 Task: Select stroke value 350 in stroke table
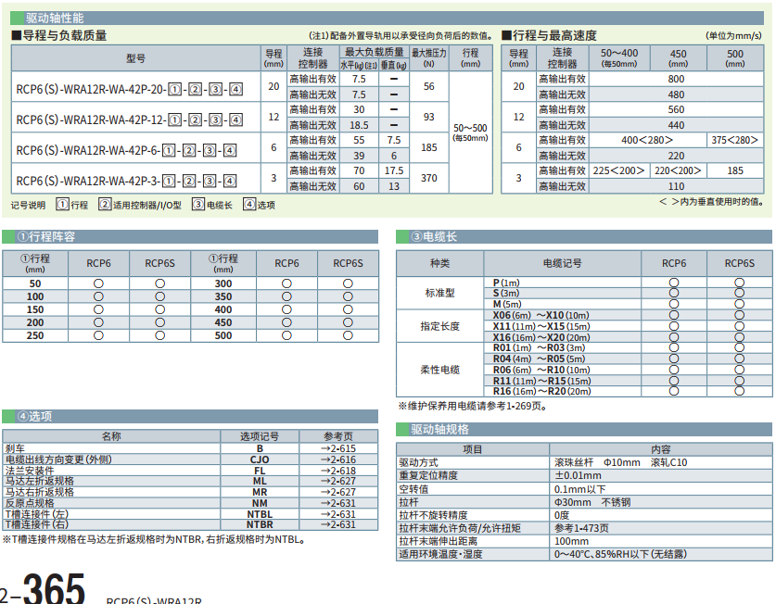223,296
